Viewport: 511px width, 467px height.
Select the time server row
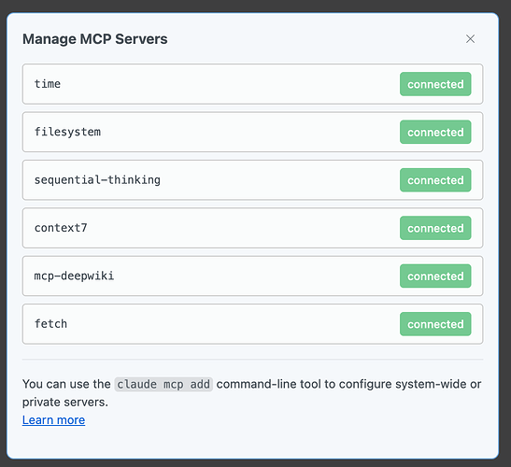pos(252,84)
